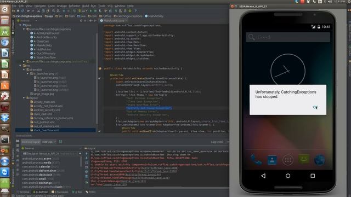The height and width of the screenshot is (197, 351).
Task: Open the AndroidSecurity class in project tree
Action: (x=47, y=37)
